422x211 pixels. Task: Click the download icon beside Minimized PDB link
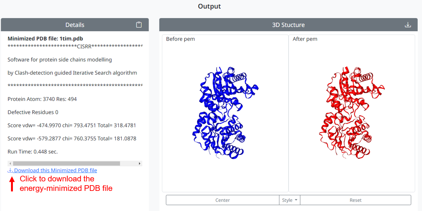click(x=10, y=170)
